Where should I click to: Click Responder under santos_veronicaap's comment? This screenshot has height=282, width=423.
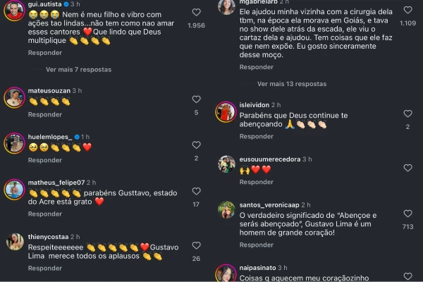pyautogui.click(x=257, y=245)
